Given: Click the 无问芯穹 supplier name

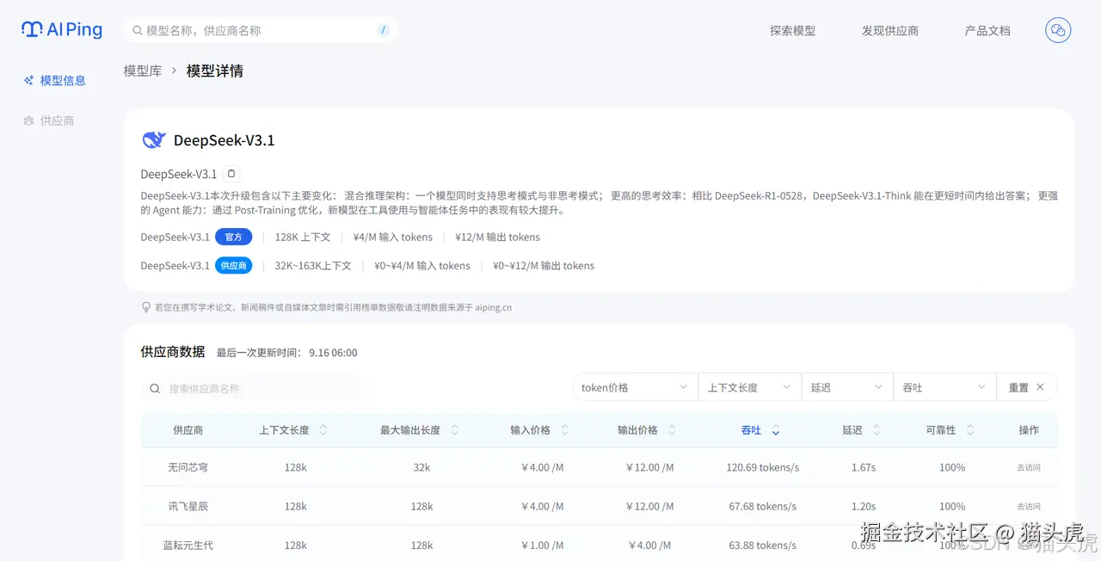Looking at the screenshot, I should pos(188,468).
